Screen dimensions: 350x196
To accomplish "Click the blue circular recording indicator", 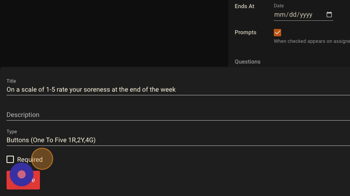I will [x=22, y=174].
